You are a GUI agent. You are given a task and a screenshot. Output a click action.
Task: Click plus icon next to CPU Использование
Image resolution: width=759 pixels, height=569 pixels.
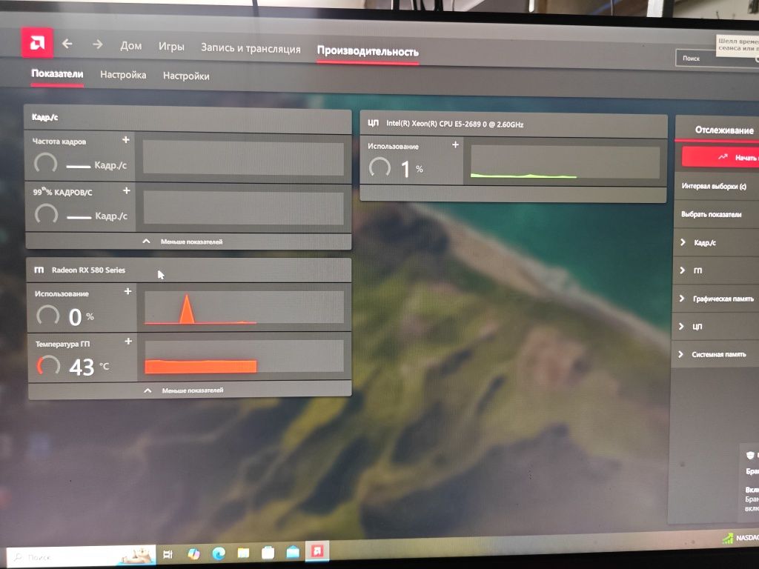click(455, 144)
